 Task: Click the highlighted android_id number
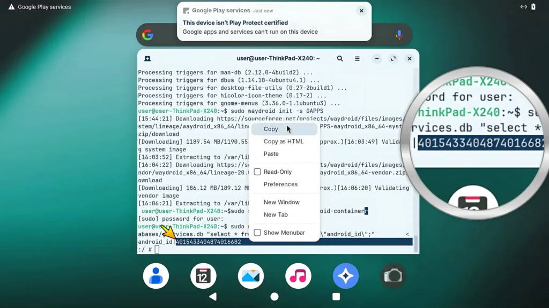pos(209,242)
